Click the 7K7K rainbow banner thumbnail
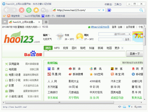The width and height of the screenshot is (148, 112). (138, 37)
